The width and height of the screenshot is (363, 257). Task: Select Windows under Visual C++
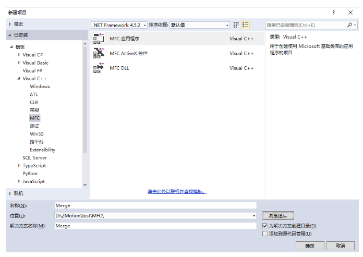(x=40, y=87)
